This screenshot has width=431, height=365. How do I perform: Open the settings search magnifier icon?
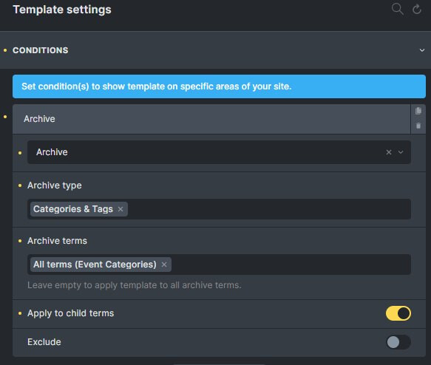click(x=397, y=9)
